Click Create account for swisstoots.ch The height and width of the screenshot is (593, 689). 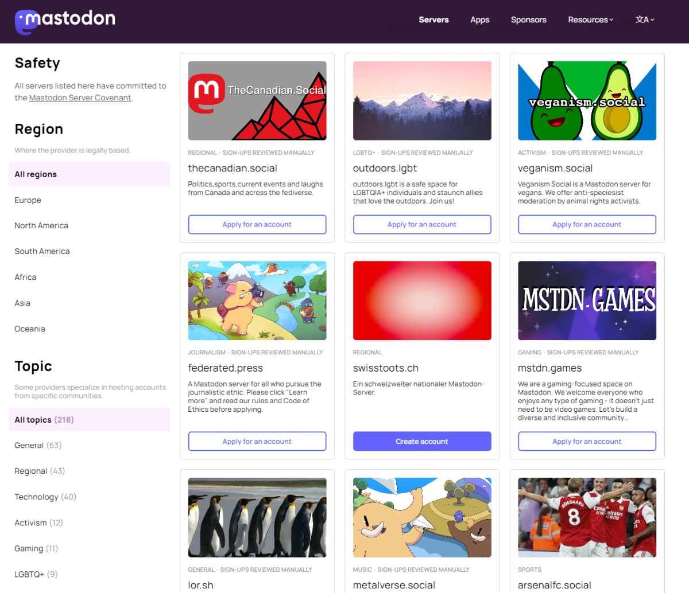(x=422, y=441)
